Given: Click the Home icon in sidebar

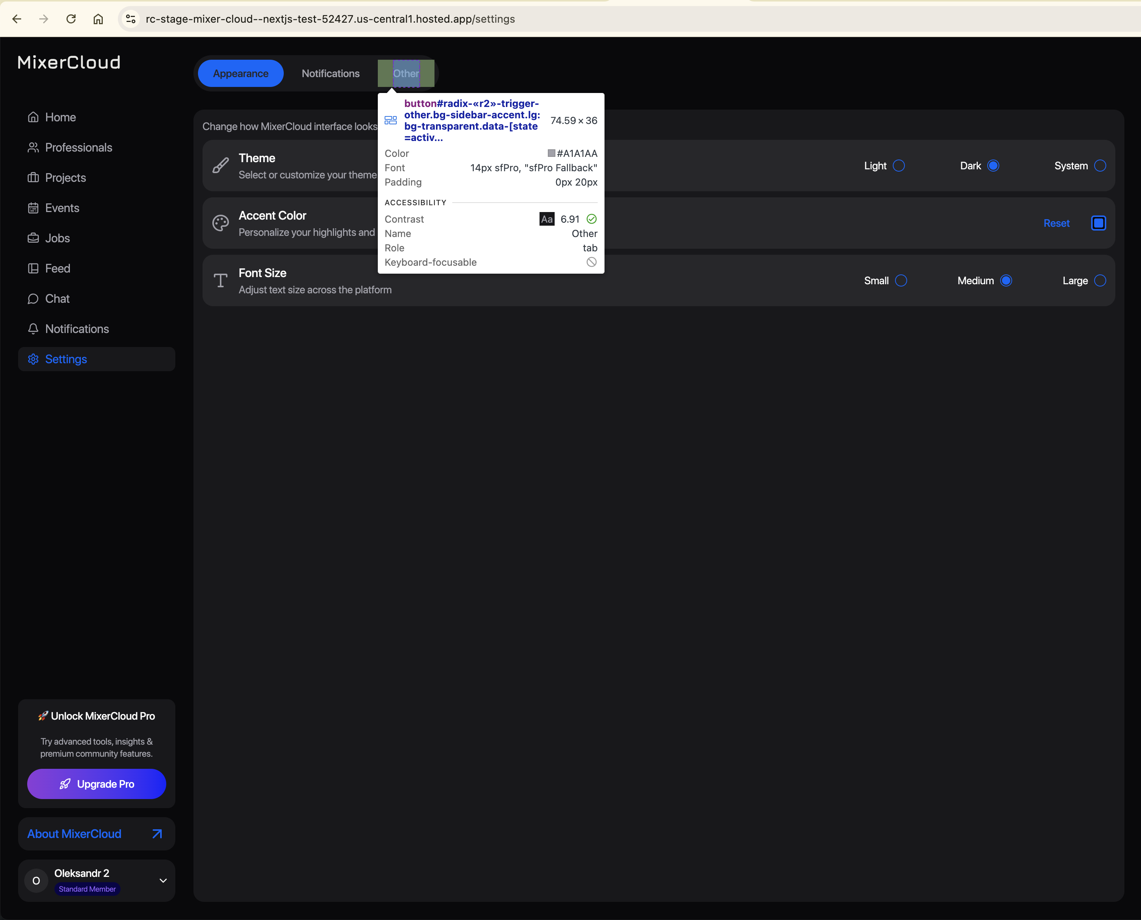Looking at the screenshot, I should (x=33, y=117).
